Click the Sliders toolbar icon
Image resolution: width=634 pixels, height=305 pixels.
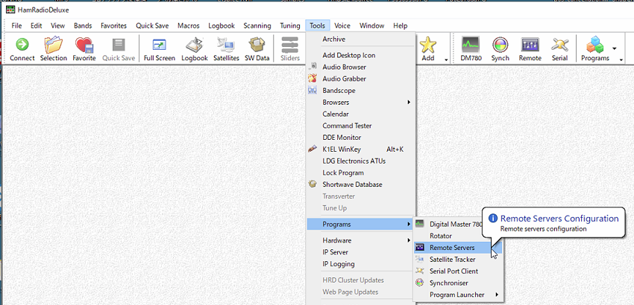click(x=290, y=49)
